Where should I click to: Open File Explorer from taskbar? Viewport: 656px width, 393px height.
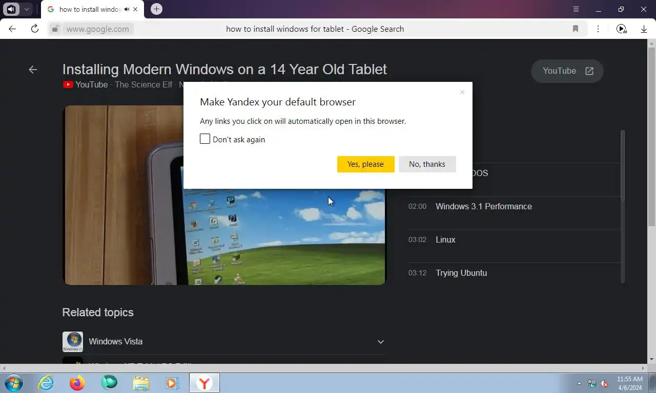pos(141,383)
